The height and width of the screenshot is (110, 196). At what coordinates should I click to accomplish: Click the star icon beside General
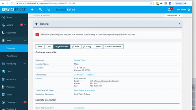(36, 24)
